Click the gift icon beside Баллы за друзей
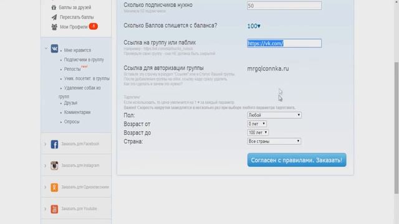This screenshot has width=399, height=224. 54,7
